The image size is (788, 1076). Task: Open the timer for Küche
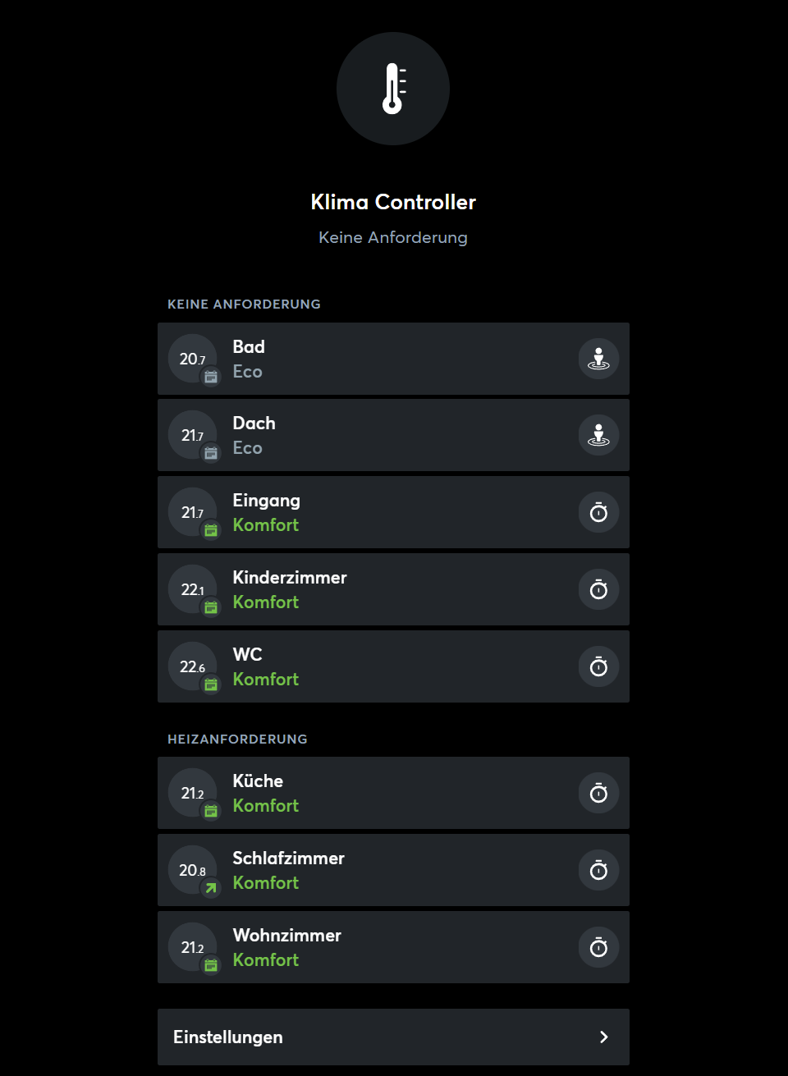tap(598, 793)
